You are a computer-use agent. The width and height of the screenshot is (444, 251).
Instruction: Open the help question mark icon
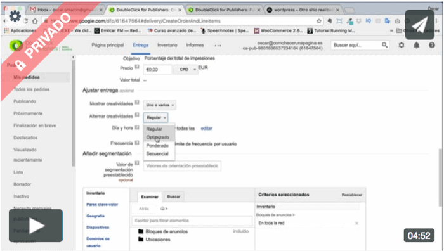coord(432,45)
